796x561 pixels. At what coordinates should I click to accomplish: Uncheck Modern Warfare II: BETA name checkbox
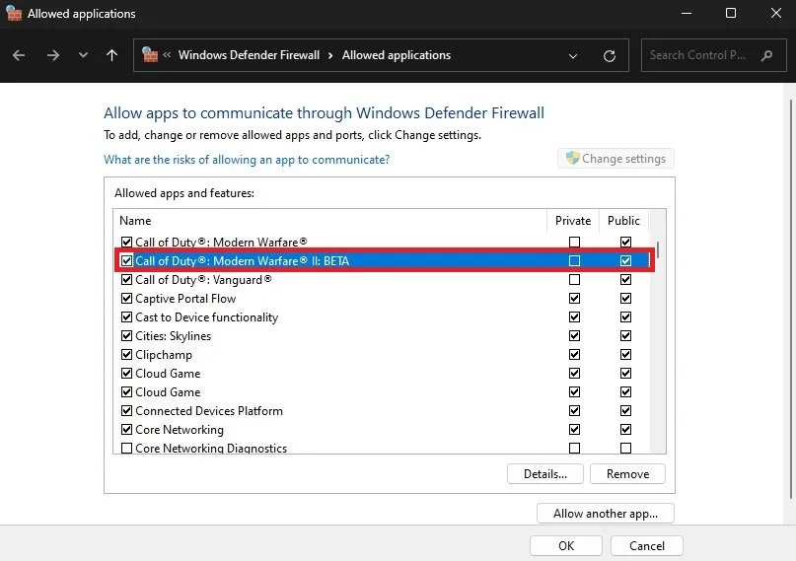[127, 260]
